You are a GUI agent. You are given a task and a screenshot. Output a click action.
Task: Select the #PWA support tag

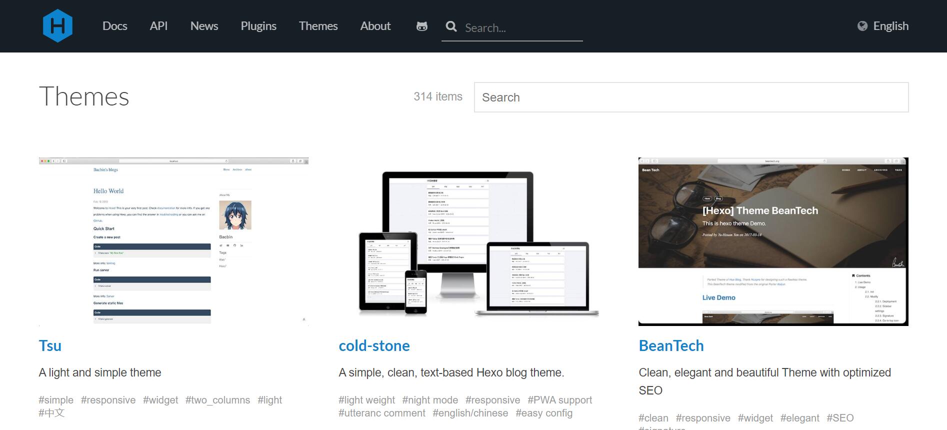[x=559, y=400]
